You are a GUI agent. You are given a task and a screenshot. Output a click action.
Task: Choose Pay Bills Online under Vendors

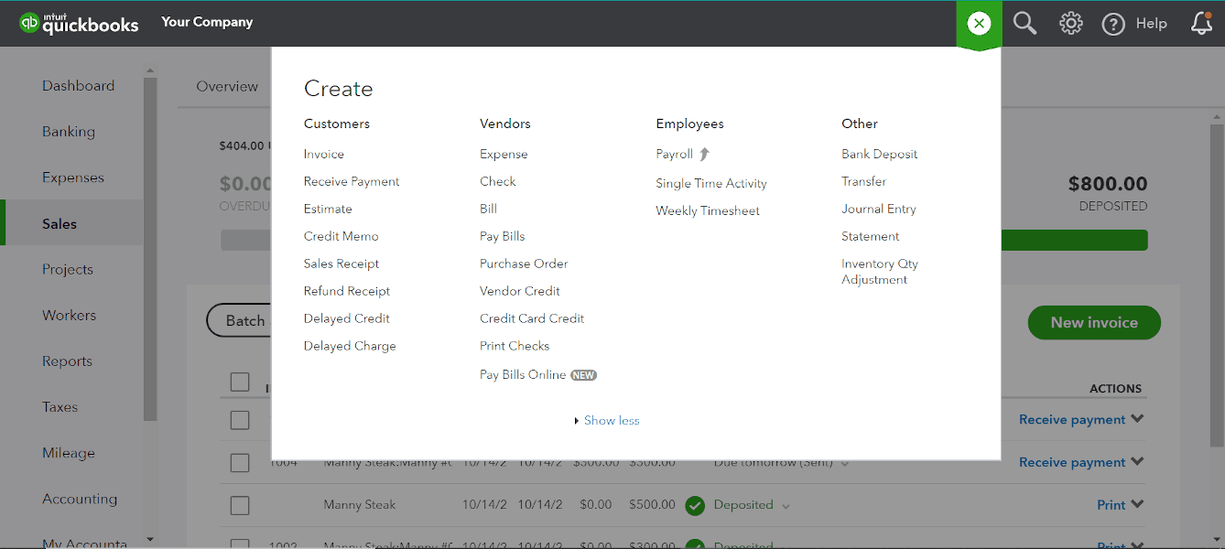[523, 375]
